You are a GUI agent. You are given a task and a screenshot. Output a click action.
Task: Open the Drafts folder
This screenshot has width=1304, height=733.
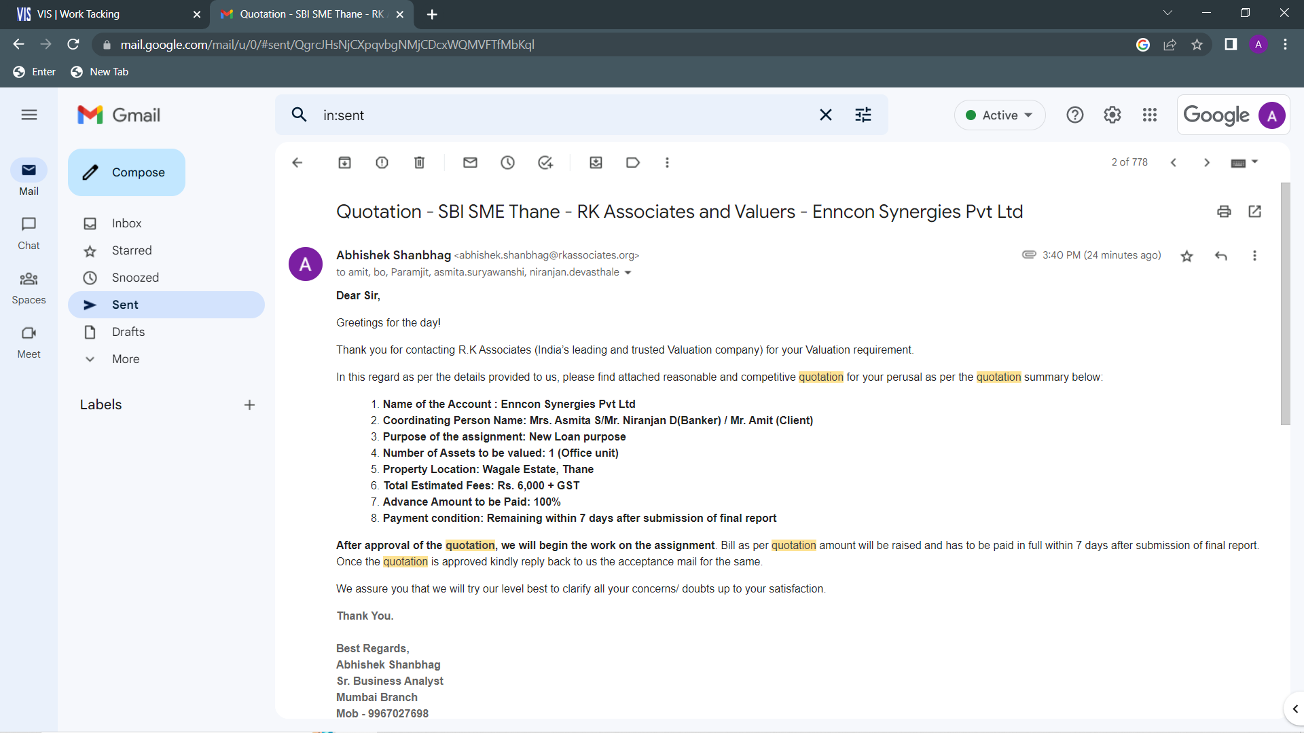pyautogui.click(x=166, y=332)
